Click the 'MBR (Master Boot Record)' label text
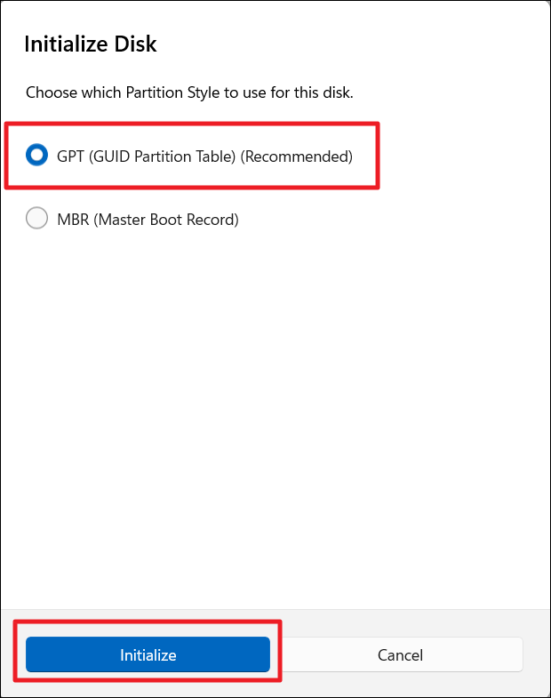The height and width of the screenshot is (698, 551). [x=148, y=219]
